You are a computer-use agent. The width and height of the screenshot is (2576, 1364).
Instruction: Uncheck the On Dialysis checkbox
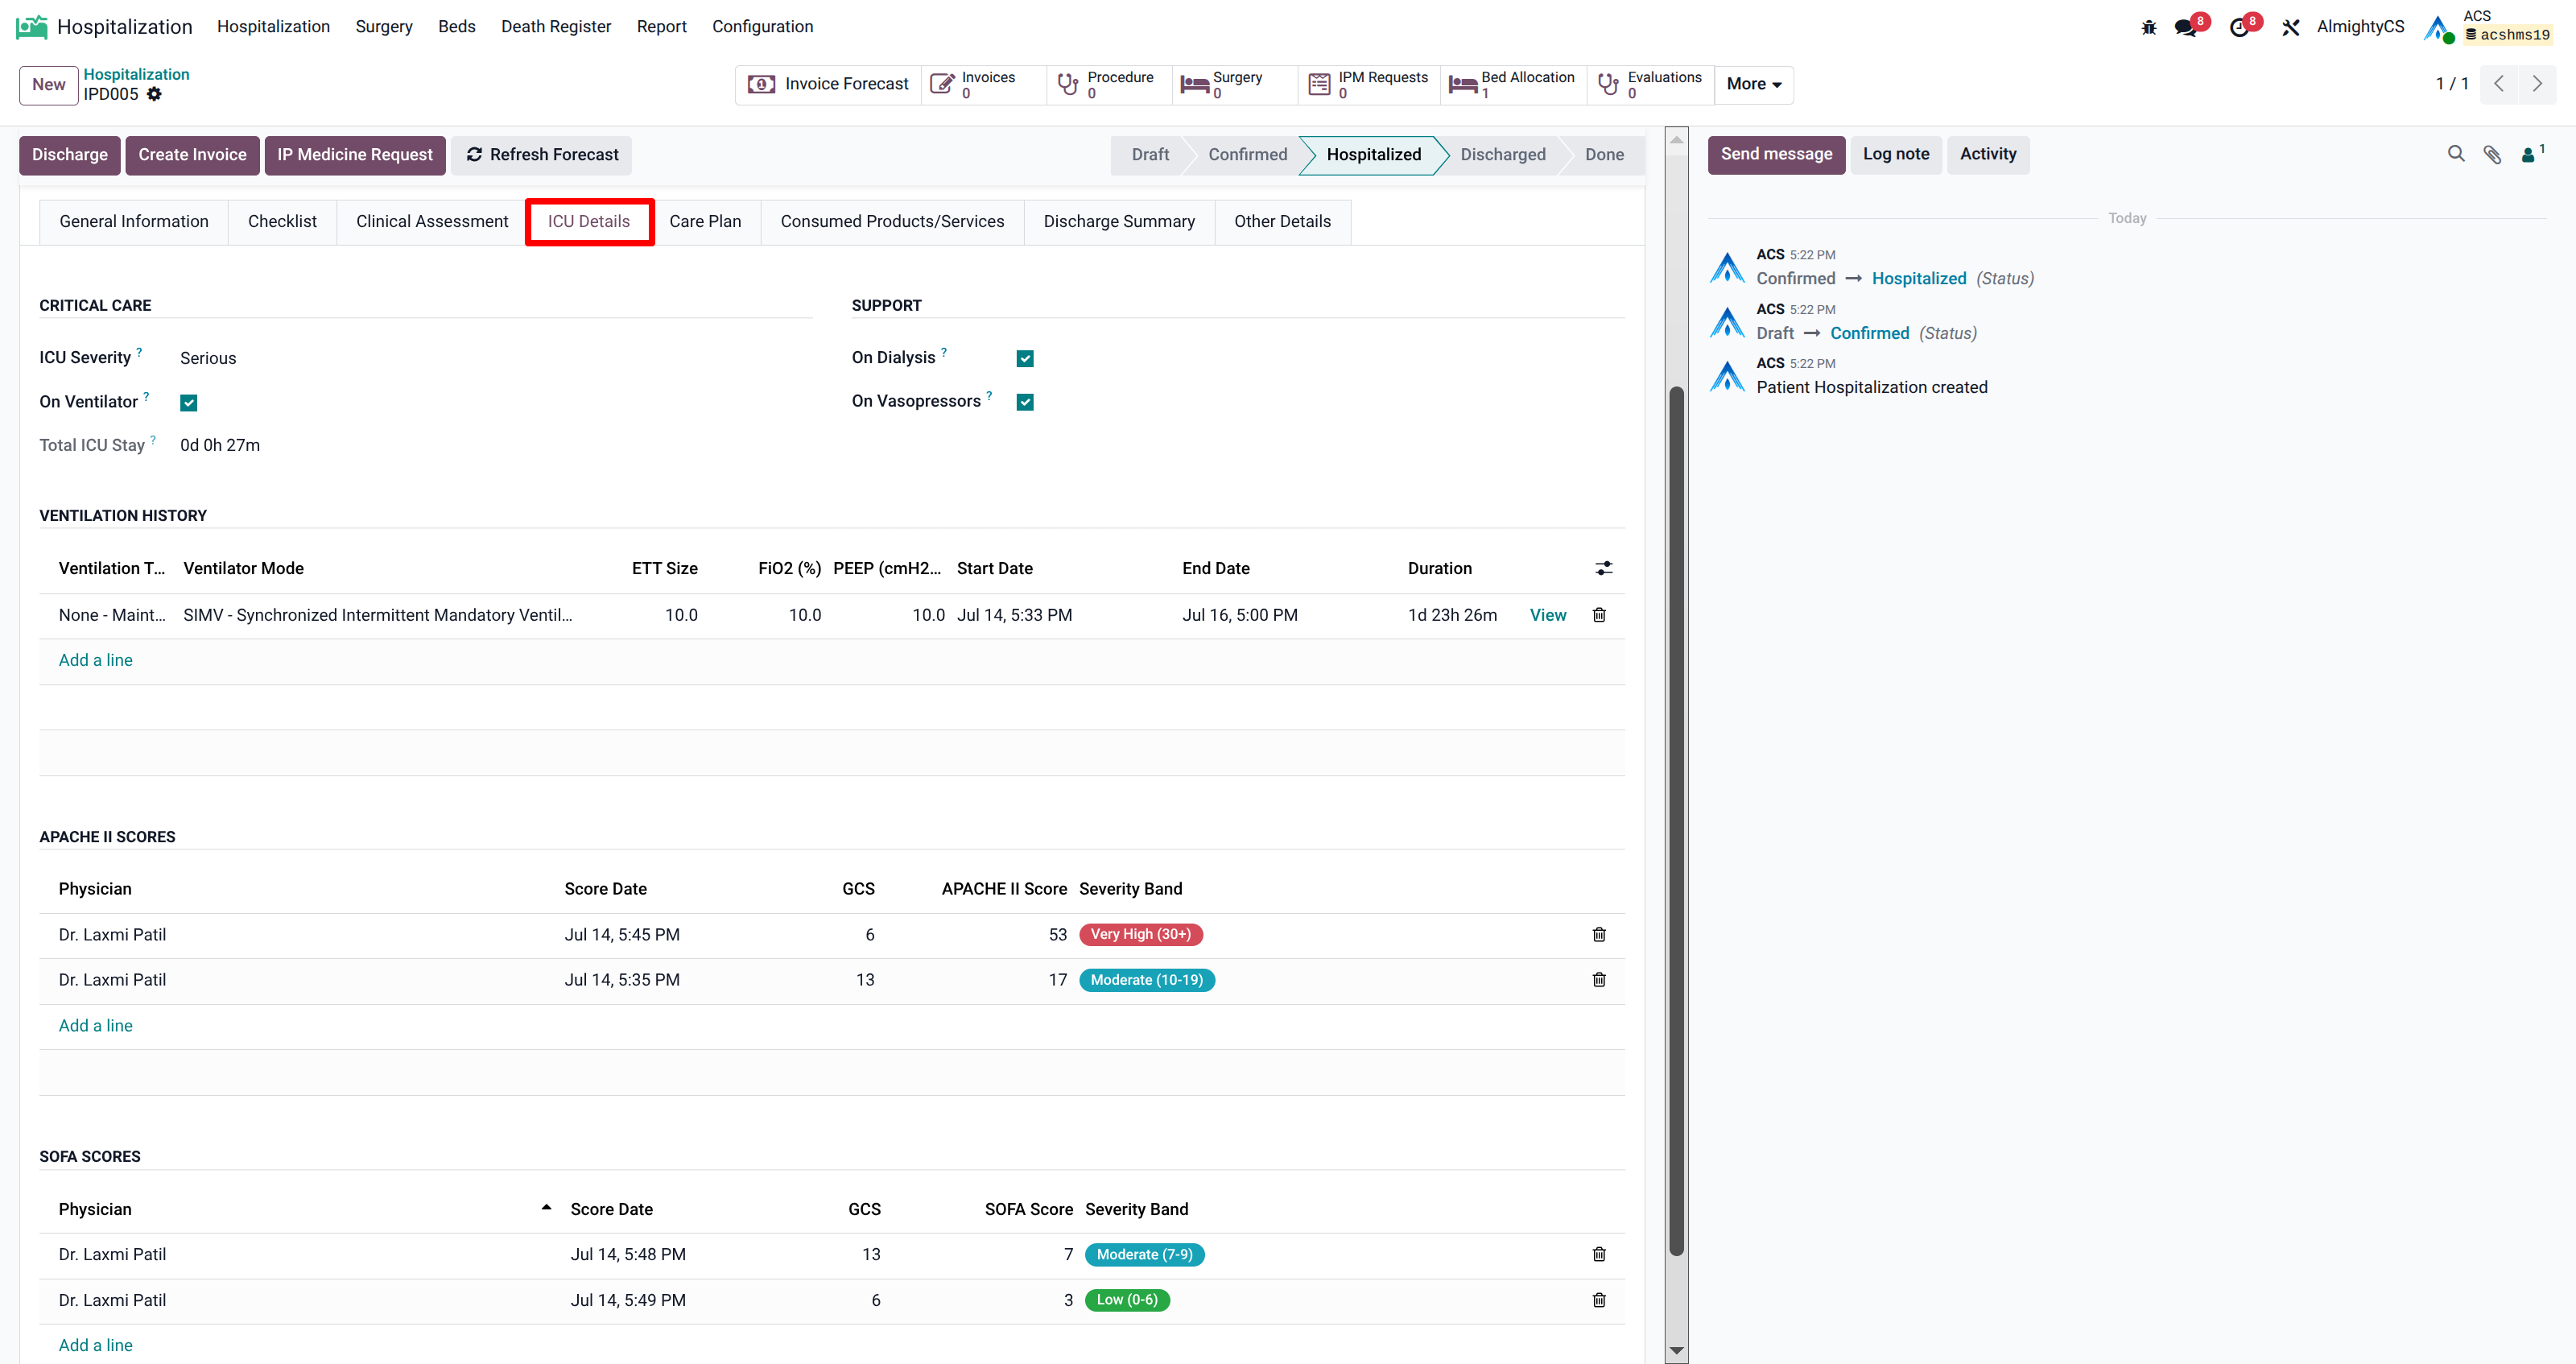pyautogui.click(x=1025, y=358)
